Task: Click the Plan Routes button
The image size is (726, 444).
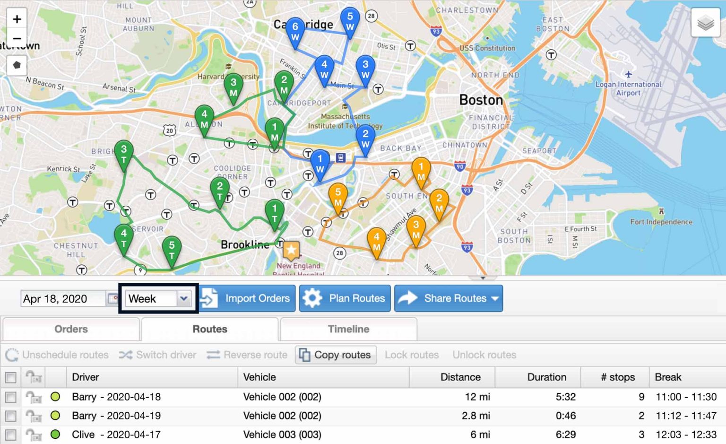Action: point(345,298)
